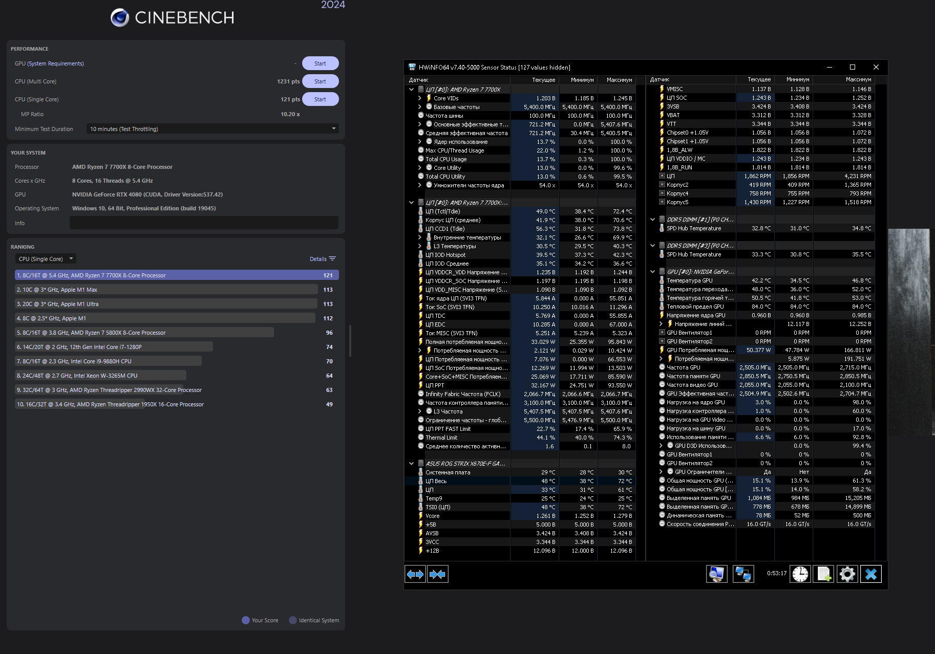Click the thermometer icon beside Системная плата
Image resolution: width=935 pixels, height=654 pixels.
click(x=421, y=472)
